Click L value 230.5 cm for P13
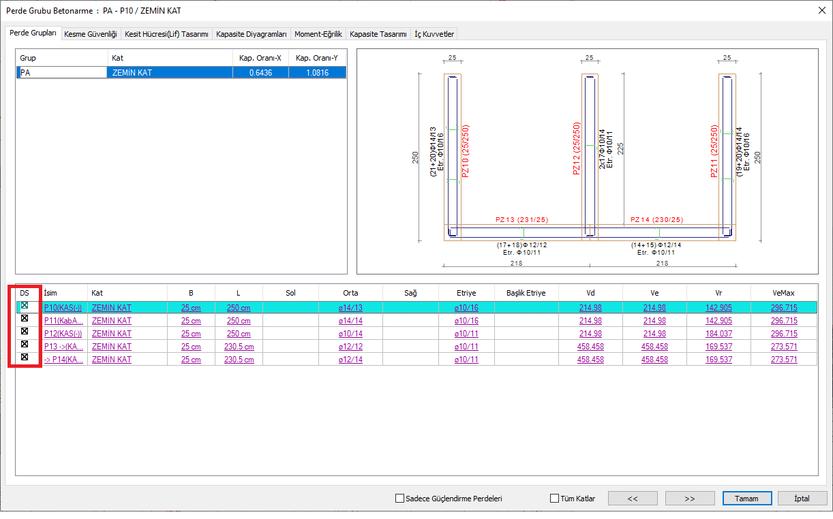The height and width of the screenshot is (519, 833). (x=239, y=347)
